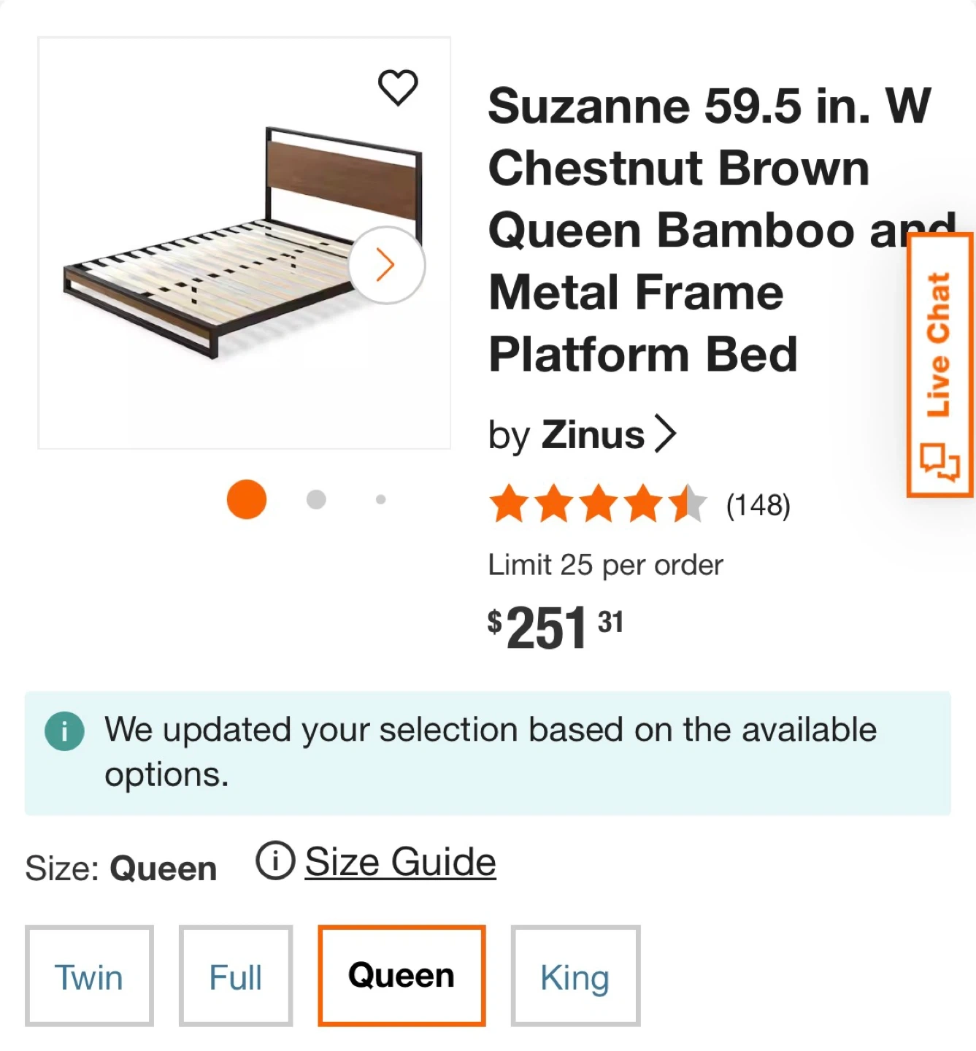Select the Twin size option

tap(89, 976)
